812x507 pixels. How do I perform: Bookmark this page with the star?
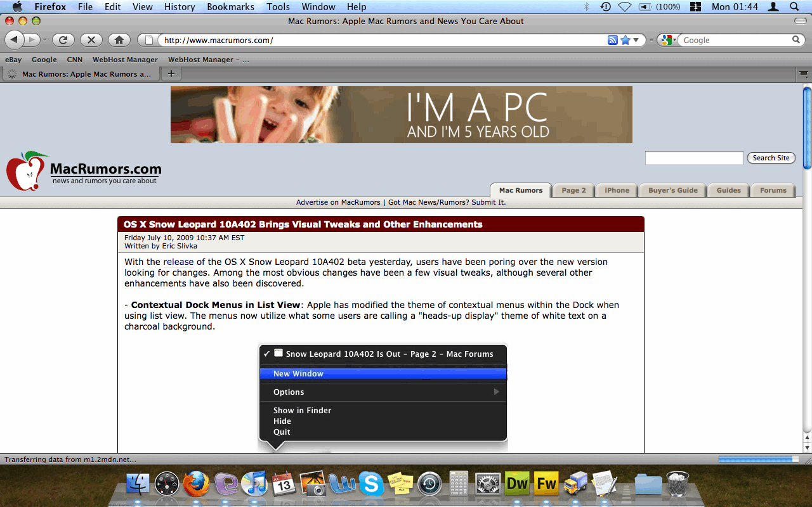point(625,40)
